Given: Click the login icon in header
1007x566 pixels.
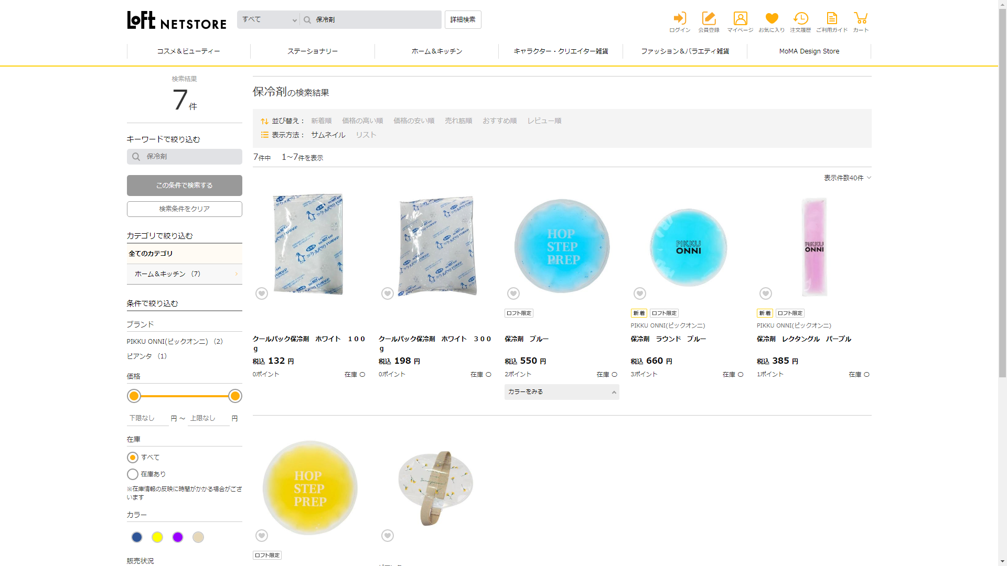Looking at the screenshot, I should coord(680,22).
